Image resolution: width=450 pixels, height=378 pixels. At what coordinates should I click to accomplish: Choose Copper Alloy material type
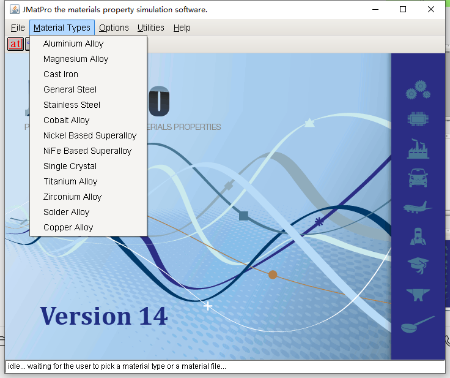pyautogui.click(x=68, y=227)
